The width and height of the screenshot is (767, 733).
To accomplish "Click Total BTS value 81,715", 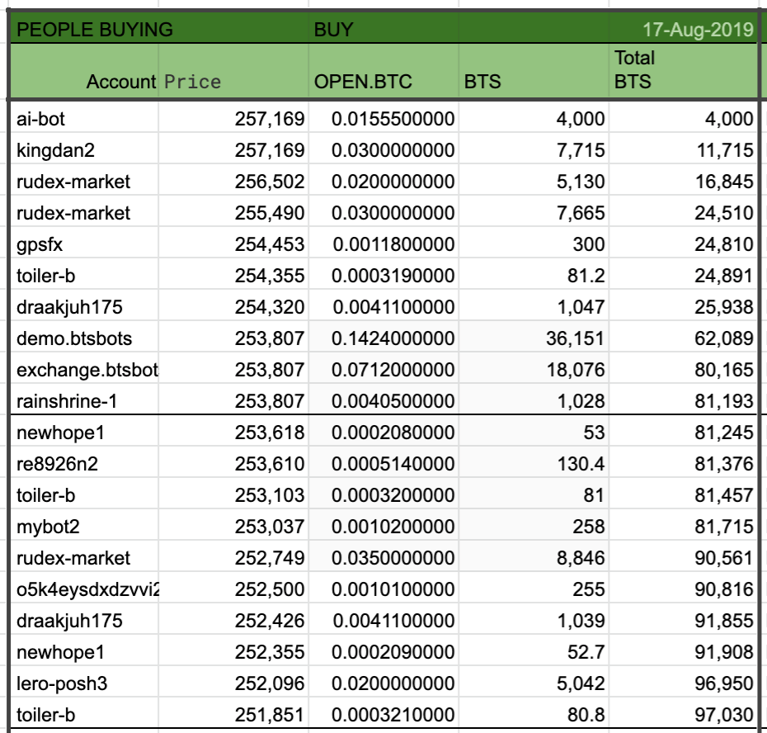I will pos(683,526).
